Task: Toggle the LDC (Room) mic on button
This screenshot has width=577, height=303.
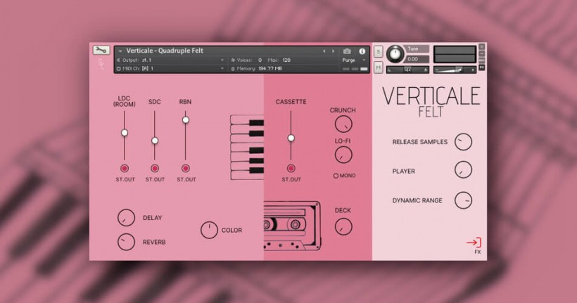Action: 125,168
